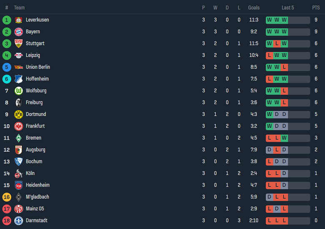Image resolution: width=325 pixels, height=229 pixels.
Task: Click the Mainz 05 crest
Action: 18,209
